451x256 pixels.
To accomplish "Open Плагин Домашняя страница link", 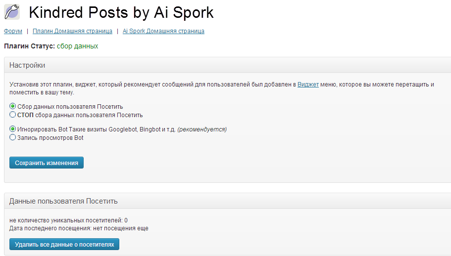I will point(72,31).
